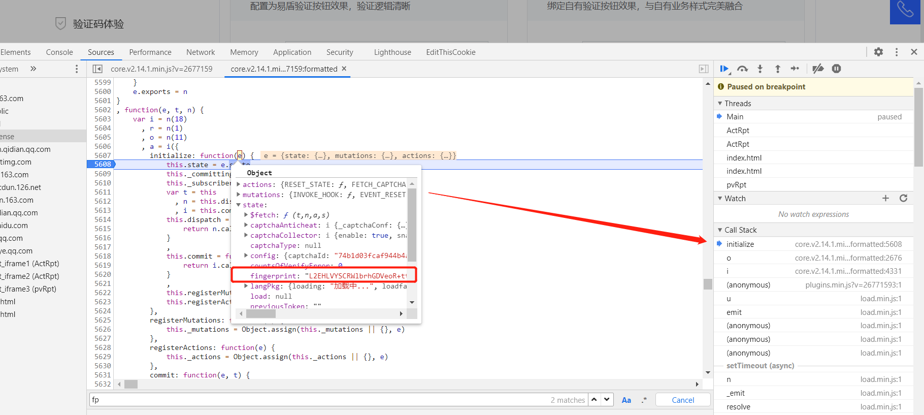Screen dimensions: 924x415
Task: Expand the $fetch function entry
Action: pos(246,215)
